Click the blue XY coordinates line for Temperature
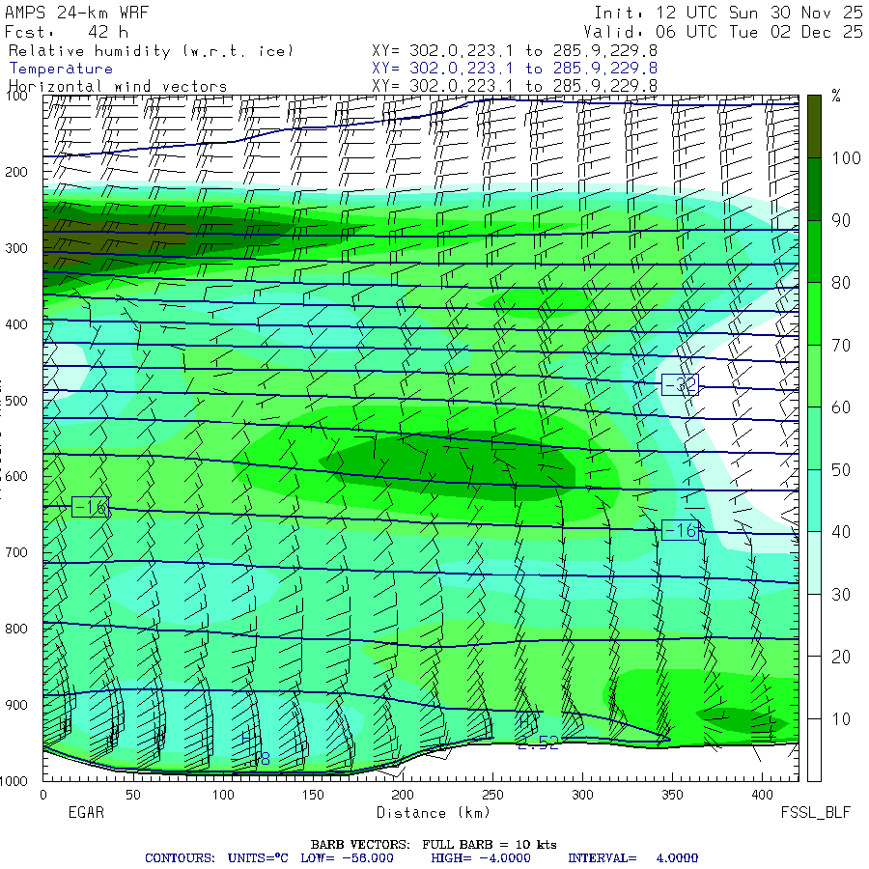The width and height of the screenshot is (869, 869). point(515,69)
